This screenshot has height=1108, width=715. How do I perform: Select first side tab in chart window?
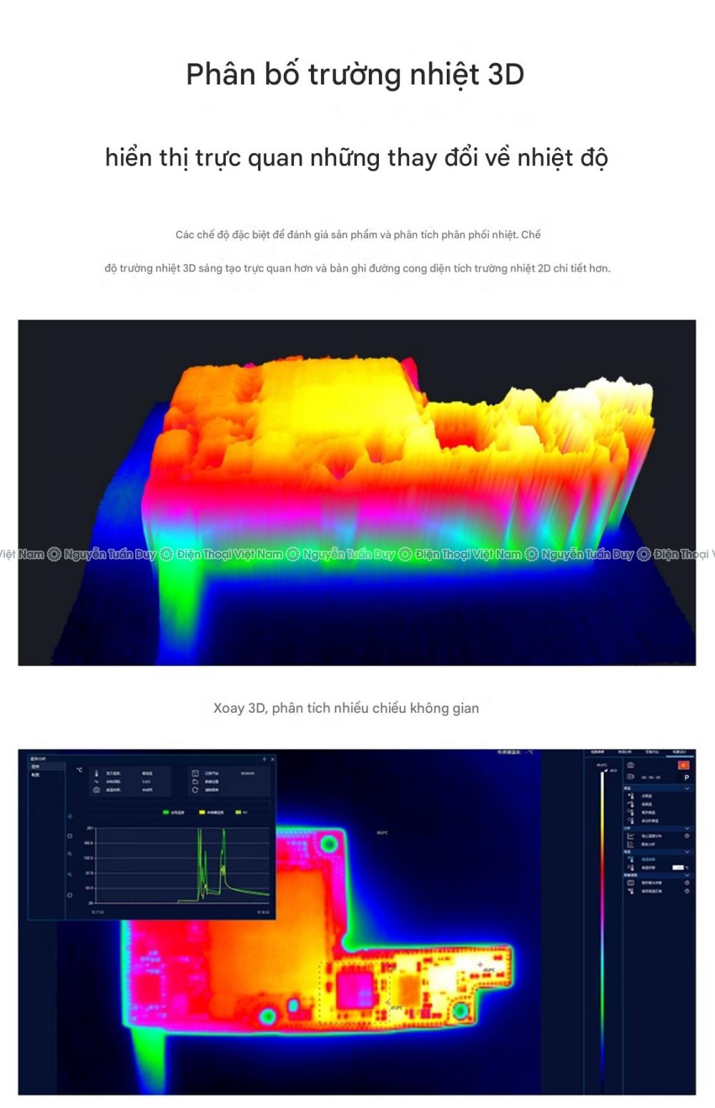point(46,767)
